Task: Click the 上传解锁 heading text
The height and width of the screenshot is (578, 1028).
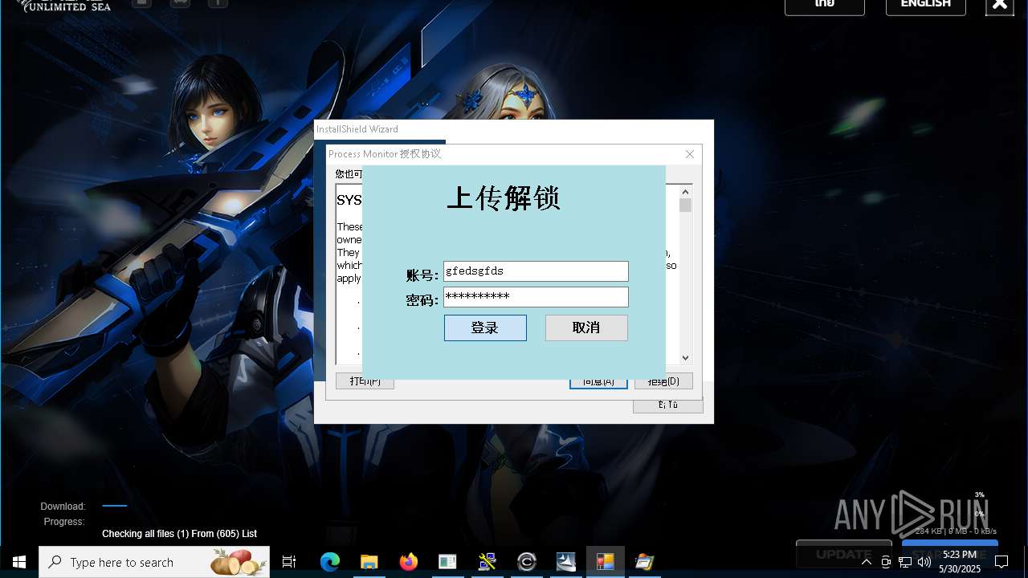Action: point(504,198)
